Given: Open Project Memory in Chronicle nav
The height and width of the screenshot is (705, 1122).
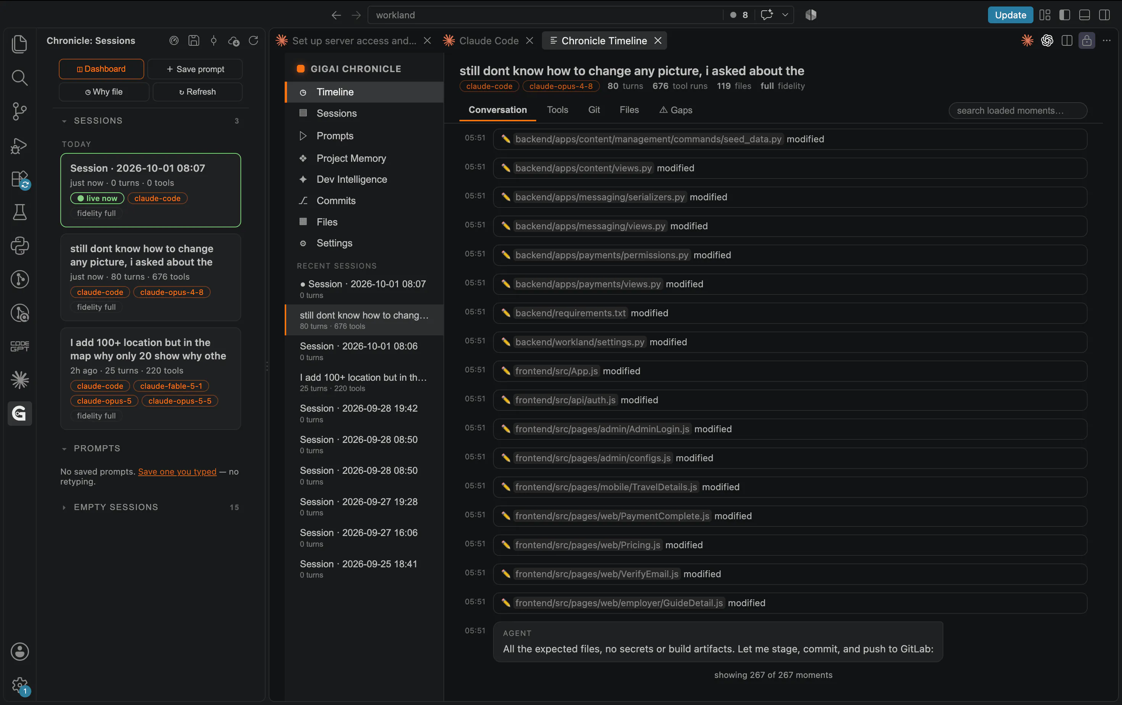Looking at the screenshot, I should 364,158.
